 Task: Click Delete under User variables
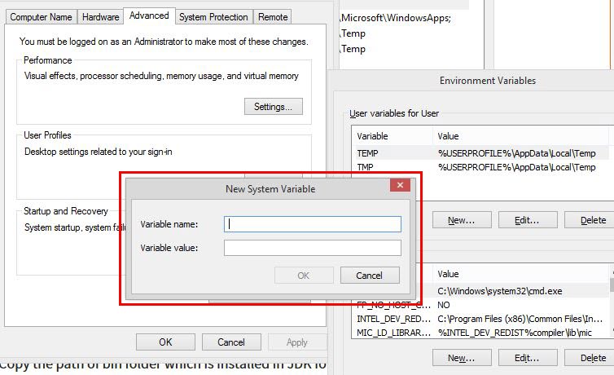(x=592, y=220)
